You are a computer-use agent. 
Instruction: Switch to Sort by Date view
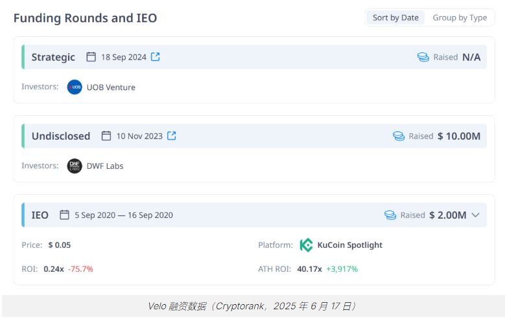(395, 17)
